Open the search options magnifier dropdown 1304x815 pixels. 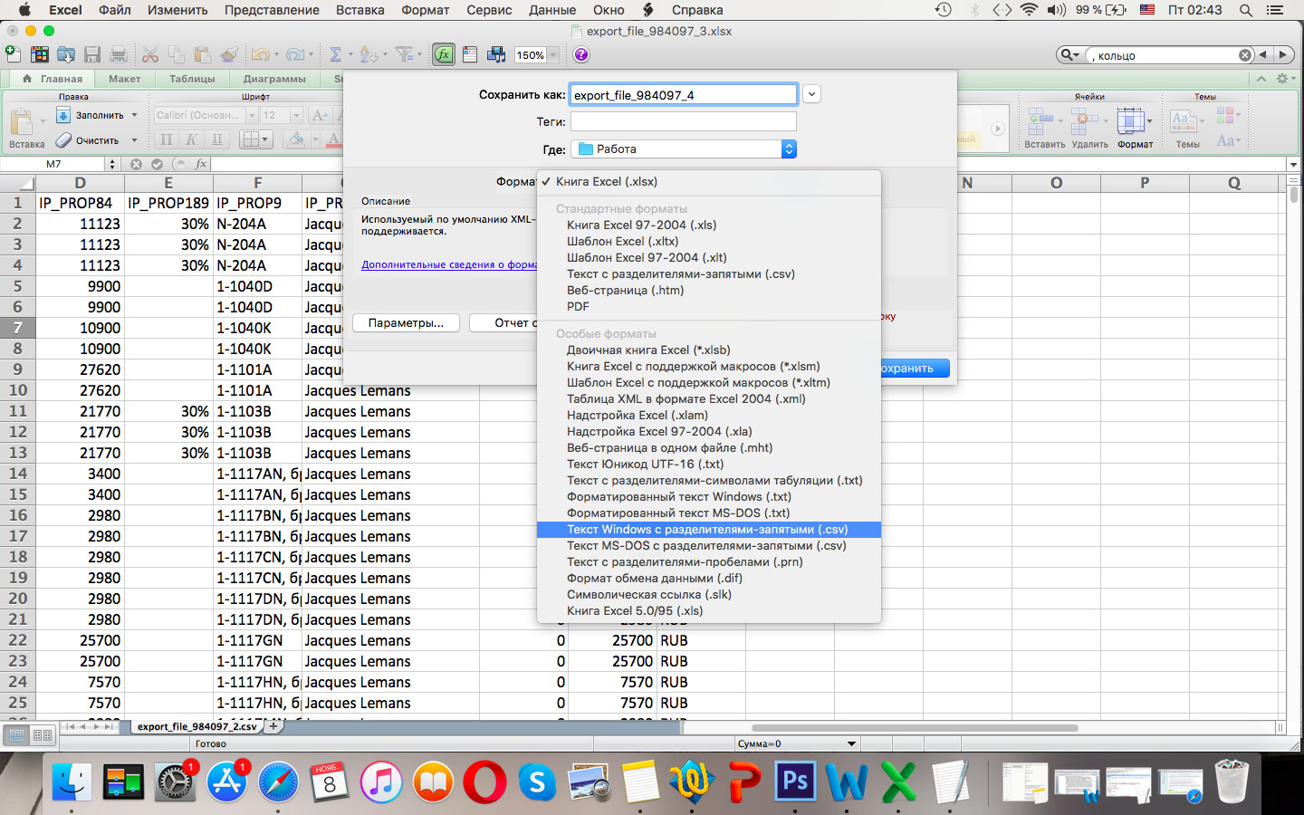click(1069, 55)
